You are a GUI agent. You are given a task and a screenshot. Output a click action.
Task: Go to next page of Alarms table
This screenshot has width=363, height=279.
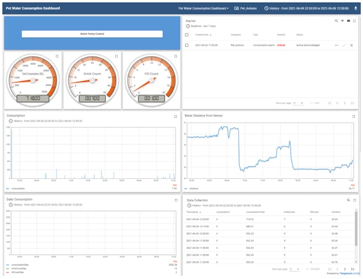pos(345,103)
